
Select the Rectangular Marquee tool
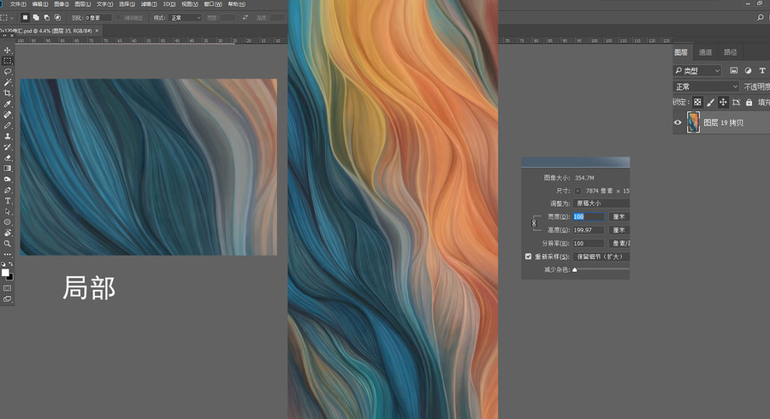coord(8,61)
